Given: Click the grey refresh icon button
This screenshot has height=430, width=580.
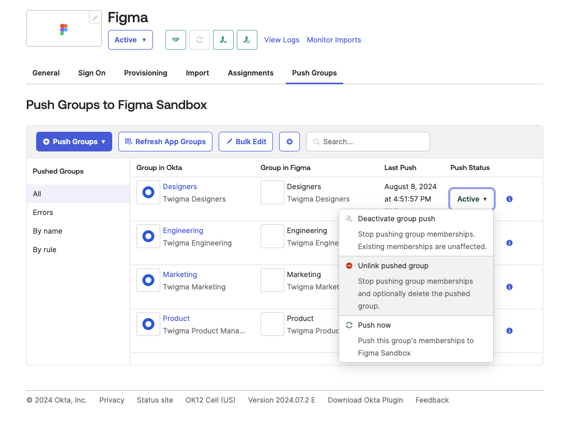Looking at the screenshot, I should tap(200, 40).
